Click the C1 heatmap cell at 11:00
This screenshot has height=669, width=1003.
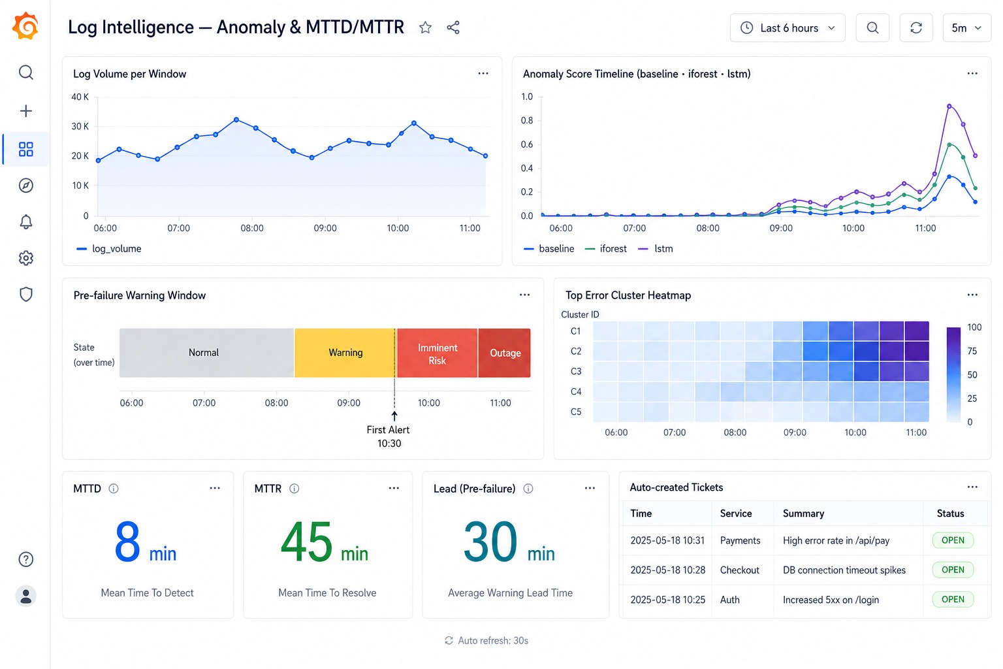tap(917, 331)
